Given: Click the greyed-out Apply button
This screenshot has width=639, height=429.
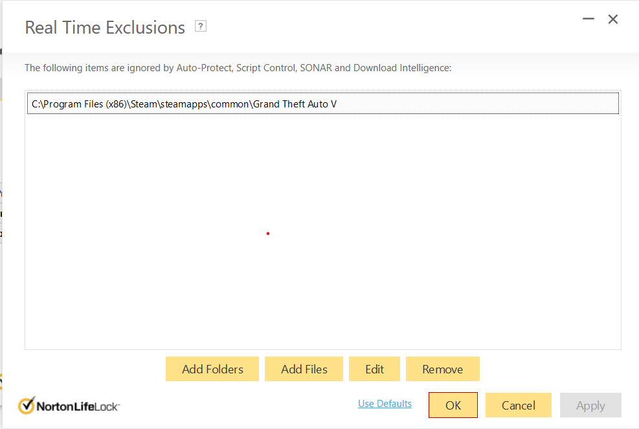Looking at the screenshot, I should pos(590,405).
